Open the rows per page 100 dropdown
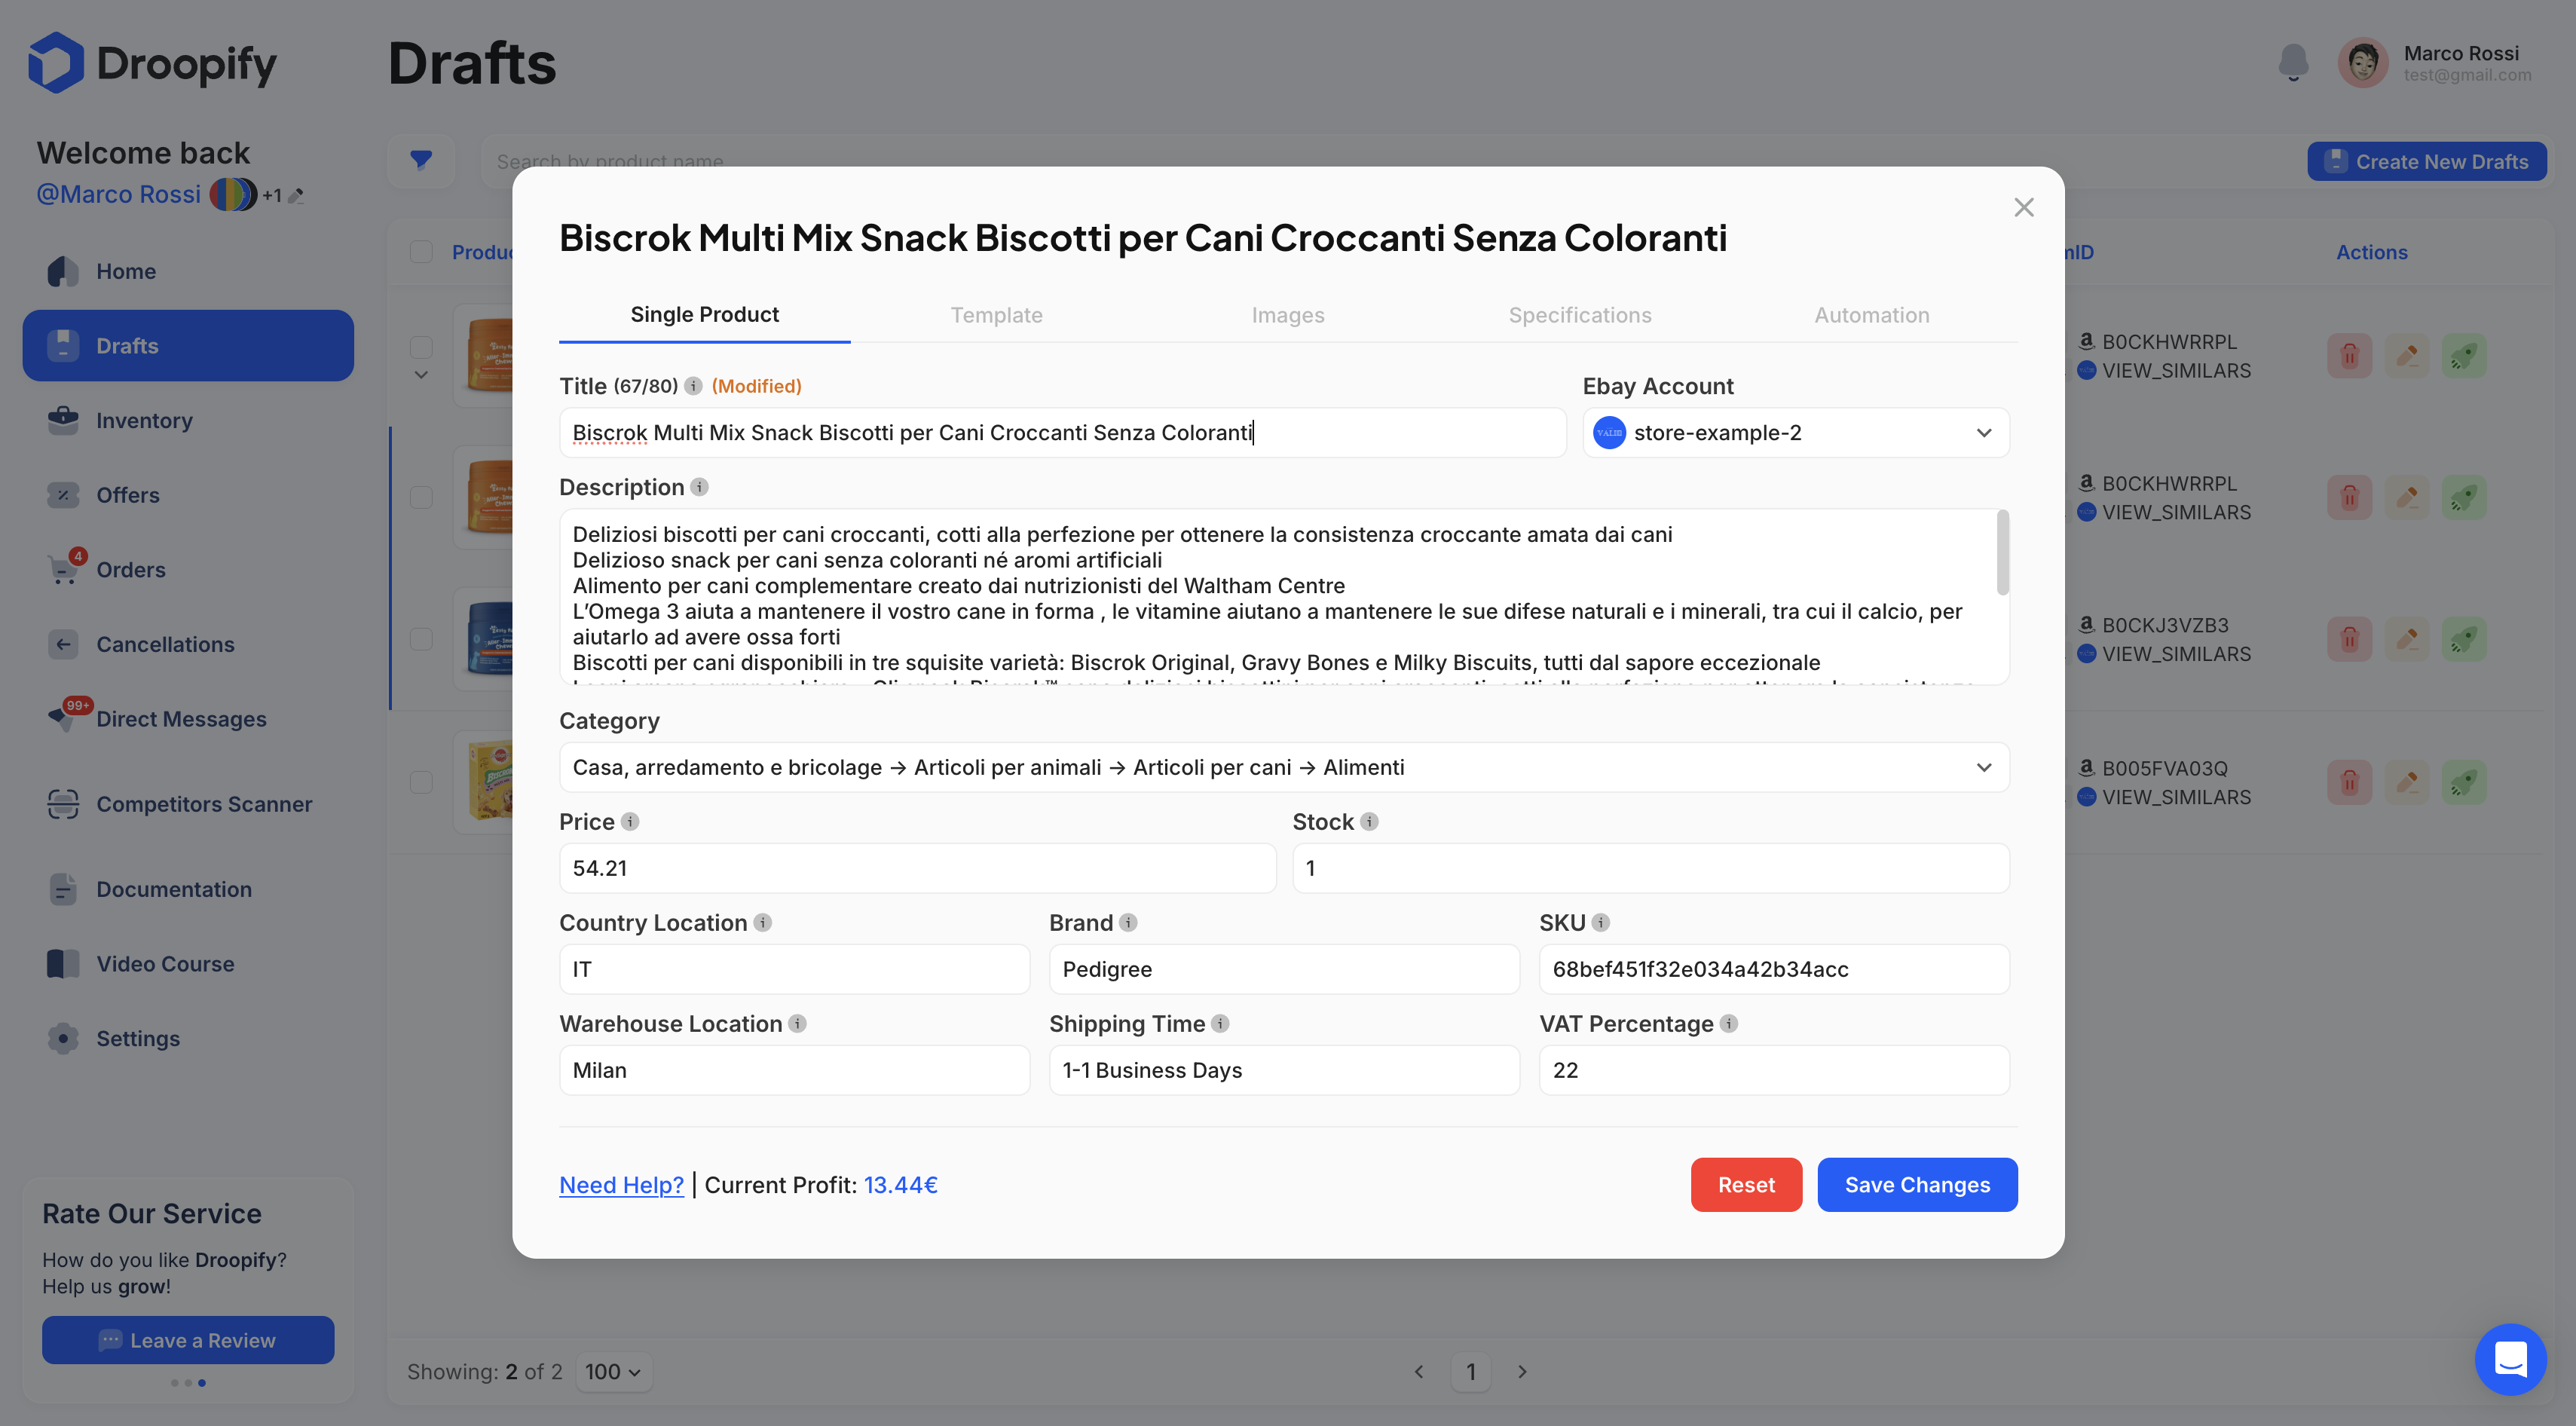Screen dimensions: 2576x1426 point(613,1372)
